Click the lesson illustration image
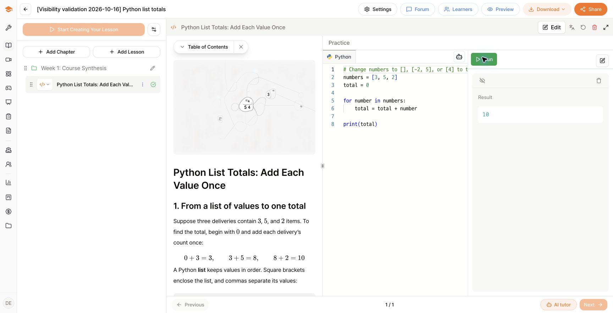The height and width of the screenshot is (313, 613). coord(244,107)
